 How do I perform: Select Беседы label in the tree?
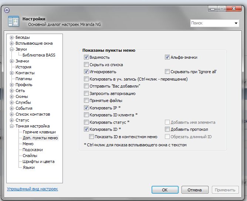tap(23, 37)
